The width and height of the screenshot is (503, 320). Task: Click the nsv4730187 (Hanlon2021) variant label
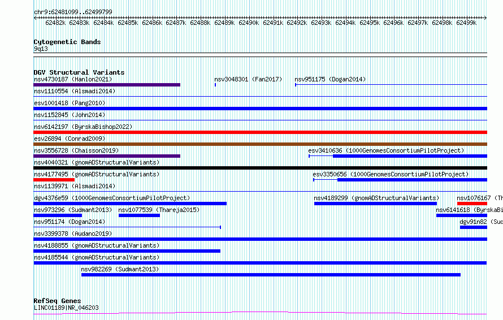pyautogui.click(x=73, y=79)
